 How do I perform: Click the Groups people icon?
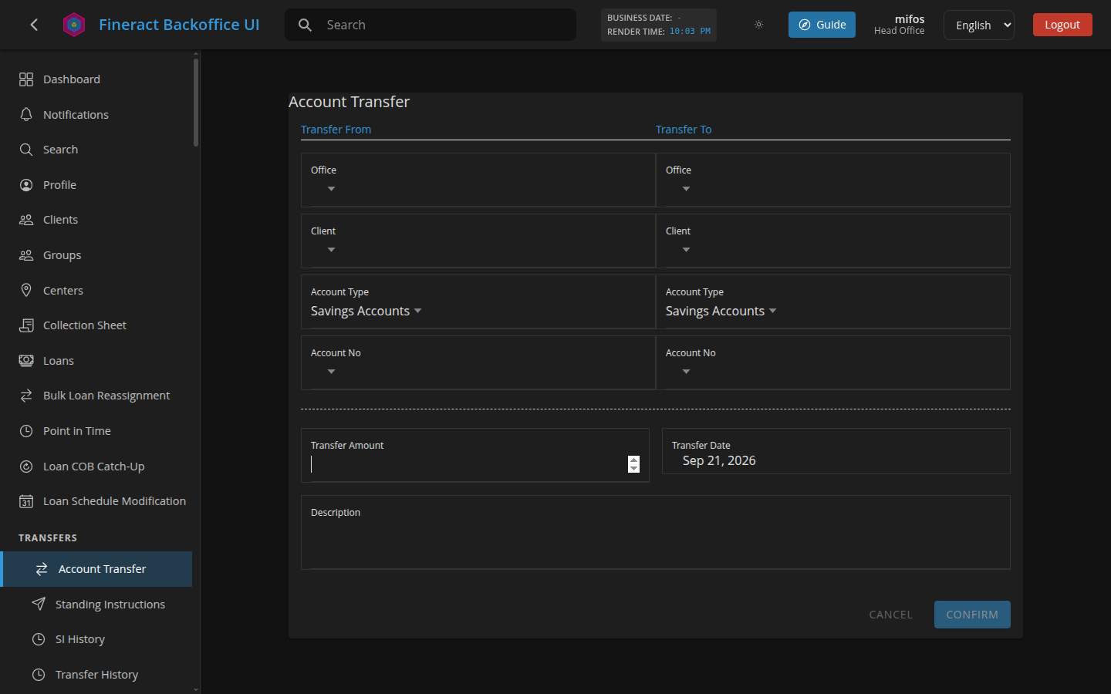26,255
